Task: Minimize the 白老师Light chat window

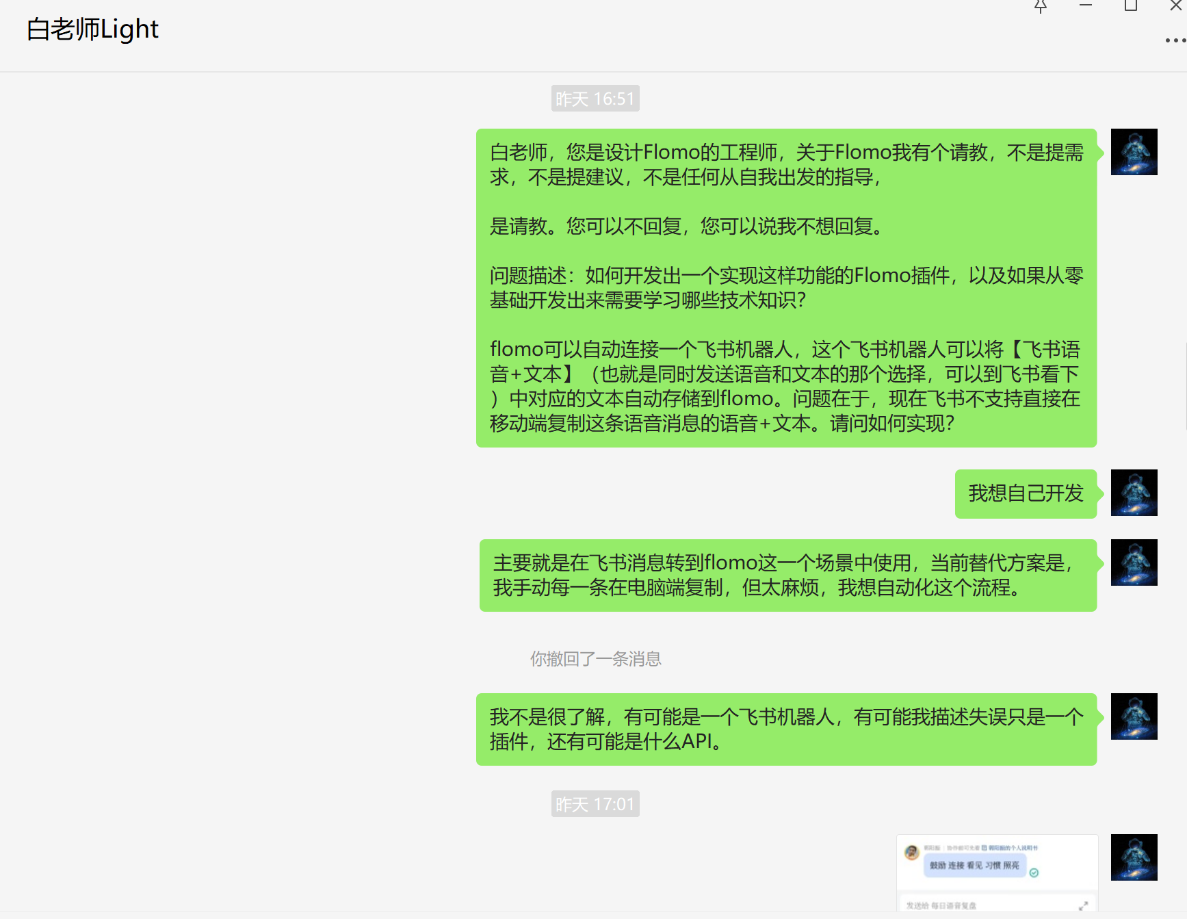Action: [1086, 5]
